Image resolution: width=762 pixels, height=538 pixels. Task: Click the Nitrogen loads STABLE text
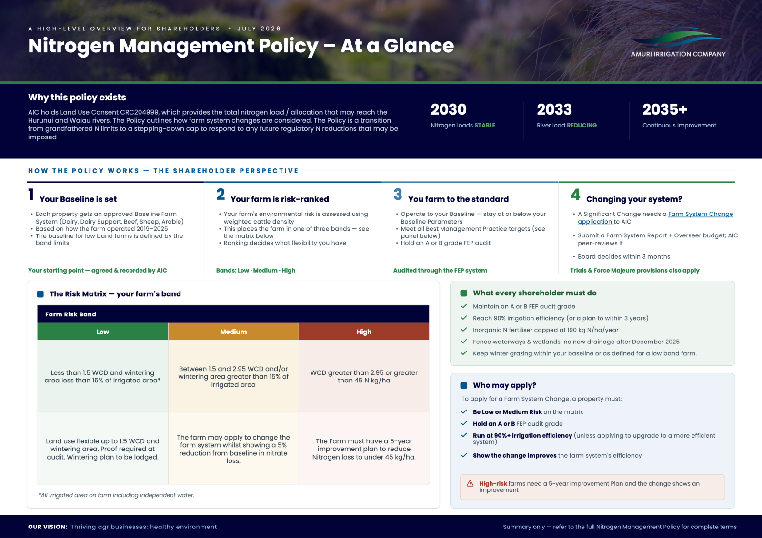[x=463, y=126]
